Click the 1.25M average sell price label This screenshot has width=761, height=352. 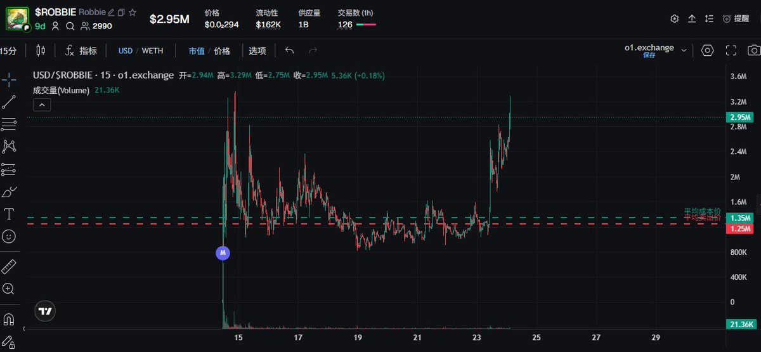click(x=739, y=228)
